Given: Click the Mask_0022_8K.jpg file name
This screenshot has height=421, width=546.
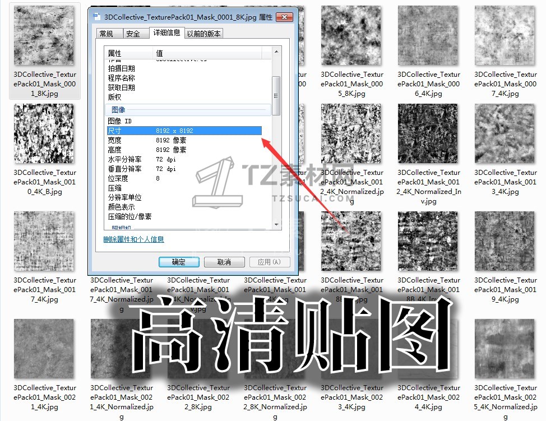Looking at the screenshot, I should (x=198, y=397).
